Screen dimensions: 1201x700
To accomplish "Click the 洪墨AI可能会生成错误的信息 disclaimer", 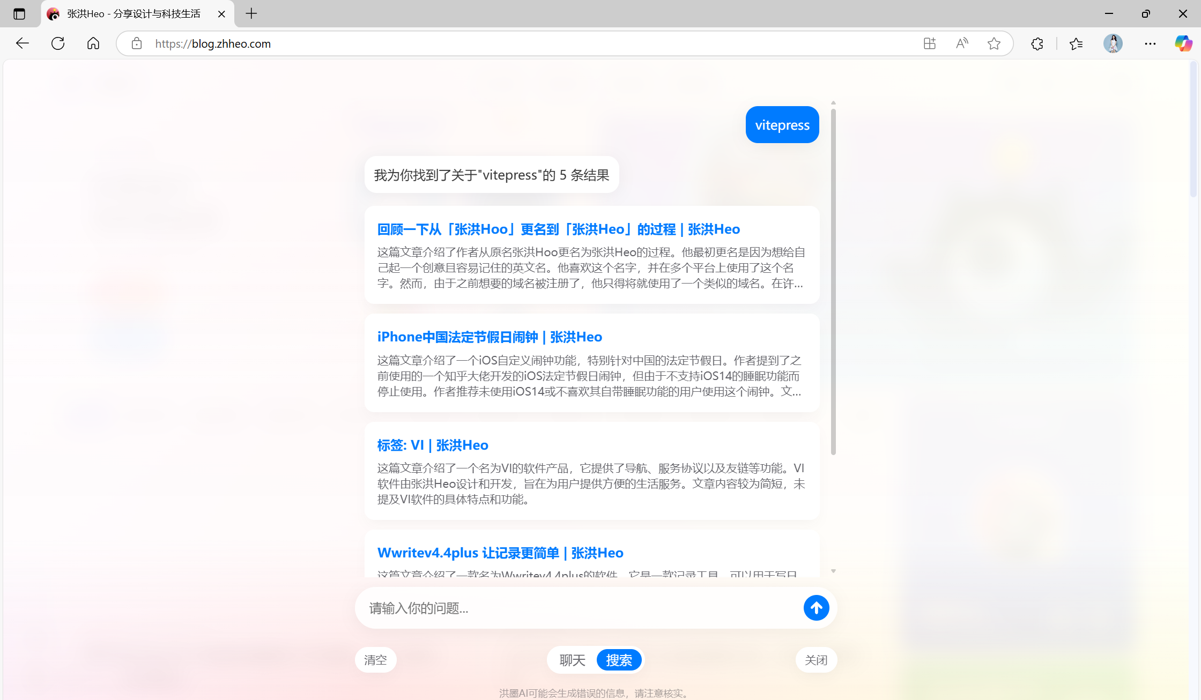I will [594, 693].
